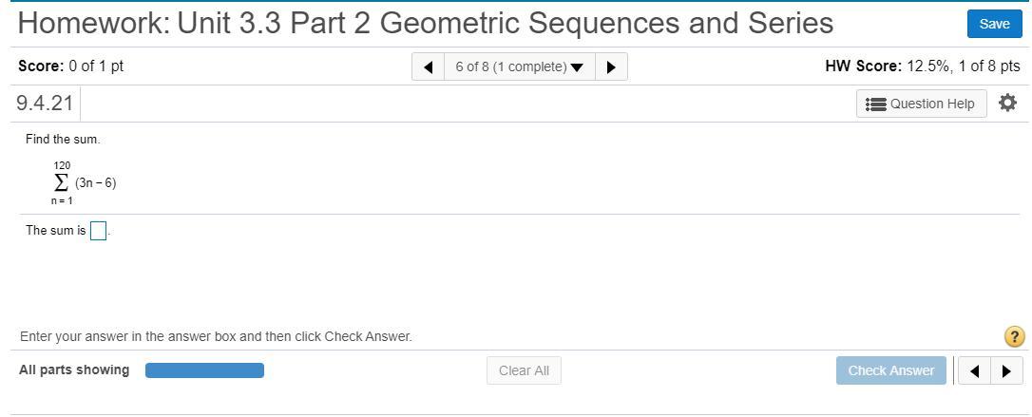Open settings with the gear icon
This screenshot has height=417, width=1032.
1008,103
